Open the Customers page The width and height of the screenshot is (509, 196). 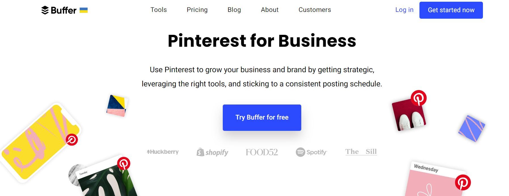pyautogui.click(x=314, y=10)
